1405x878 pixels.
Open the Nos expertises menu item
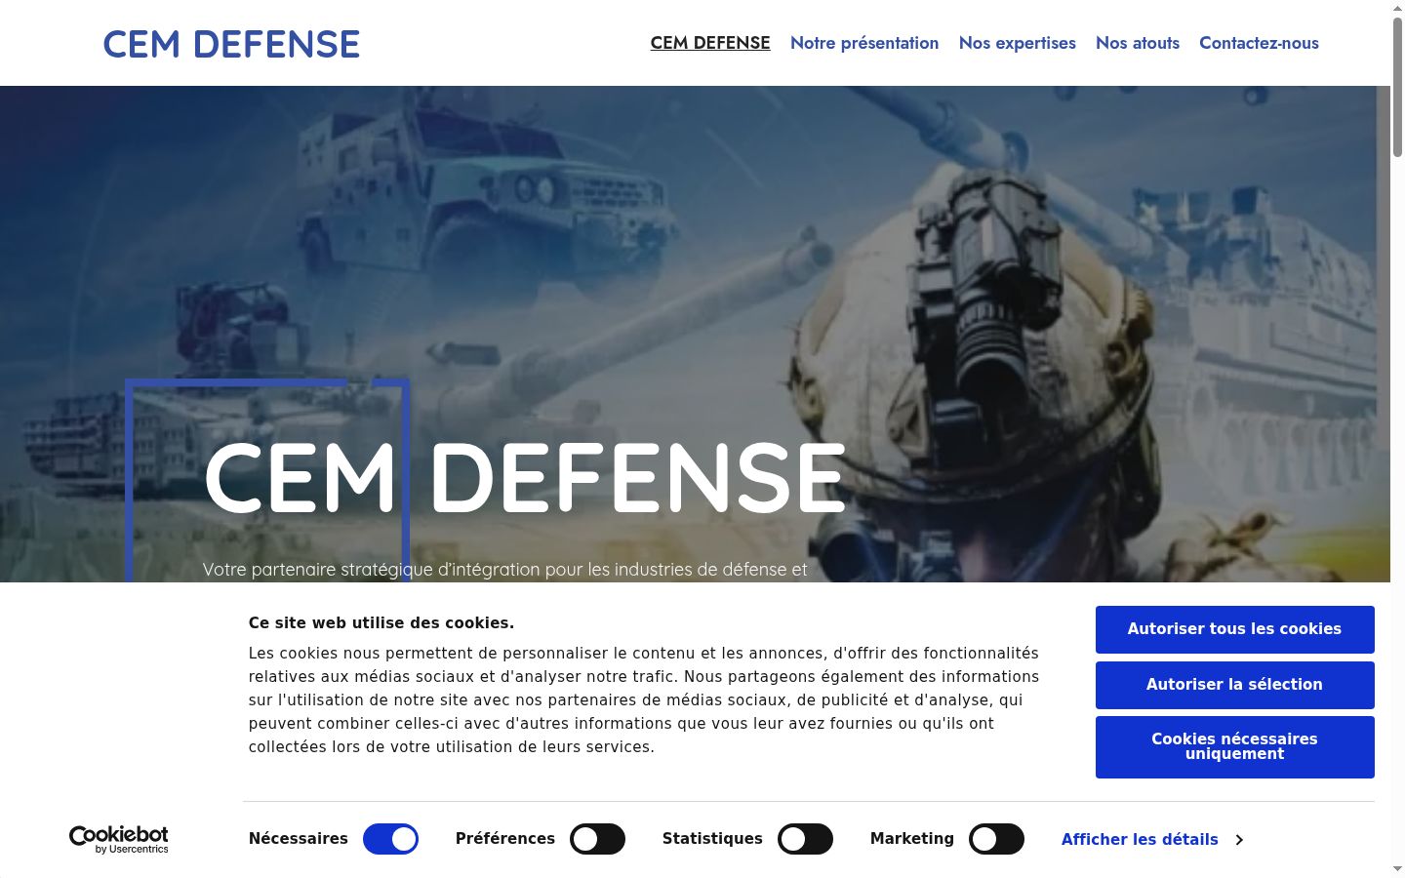[1018, 43]
